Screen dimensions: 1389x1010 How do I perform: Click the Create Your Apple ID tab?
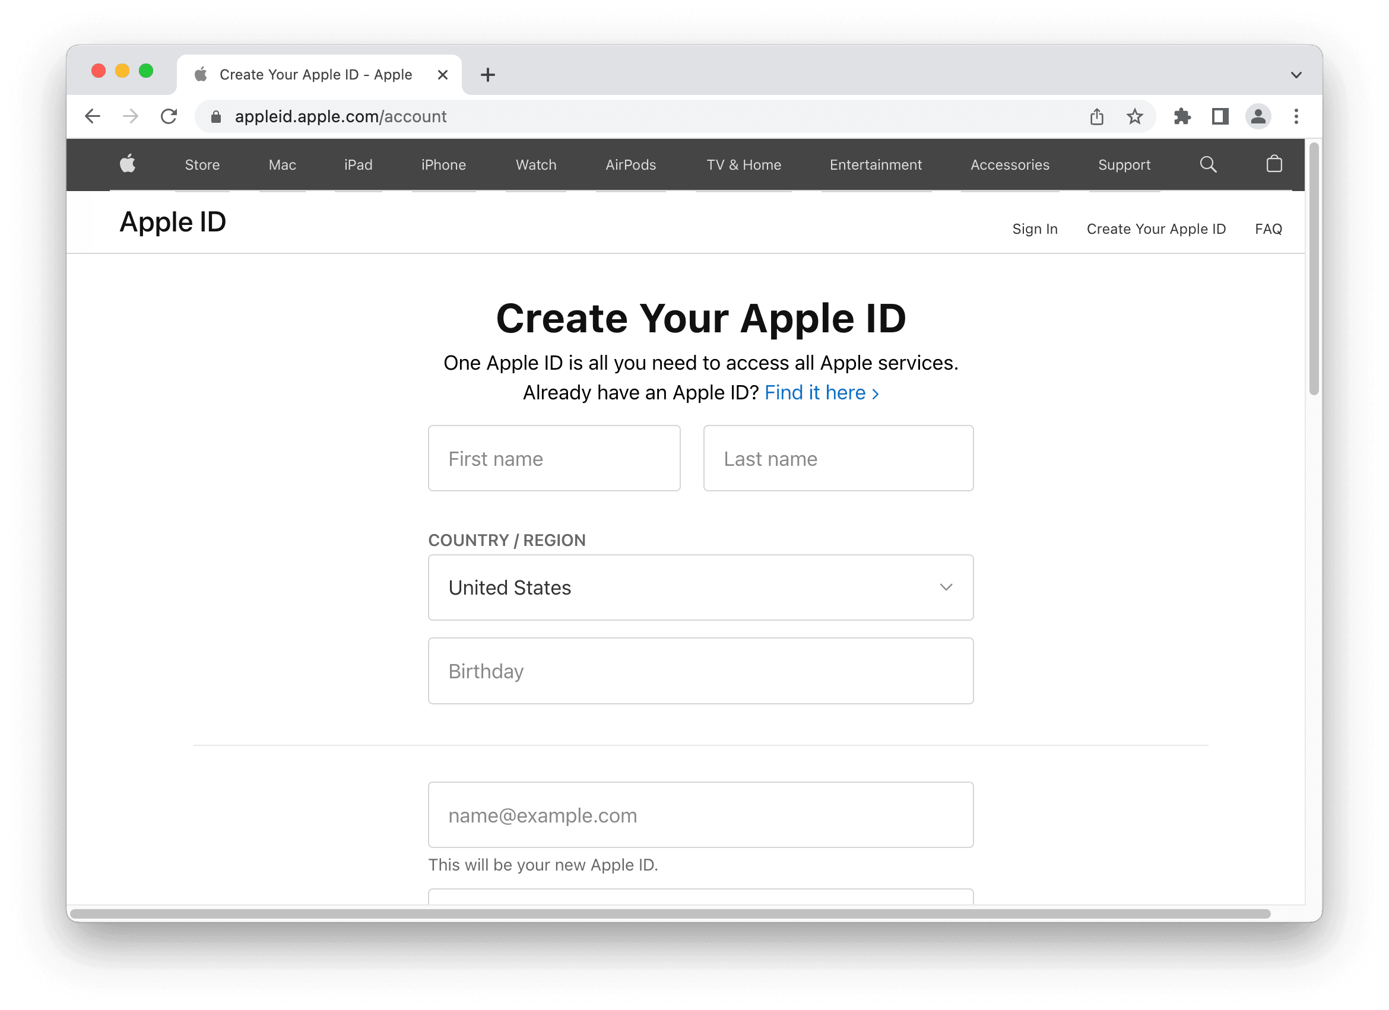pos(1156,228)
